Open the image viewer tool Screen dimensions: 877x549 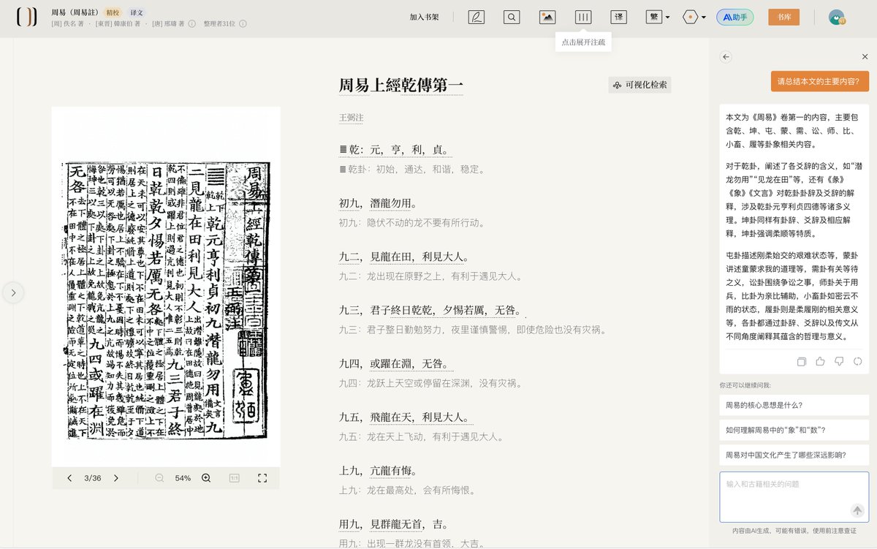[547, 17]
